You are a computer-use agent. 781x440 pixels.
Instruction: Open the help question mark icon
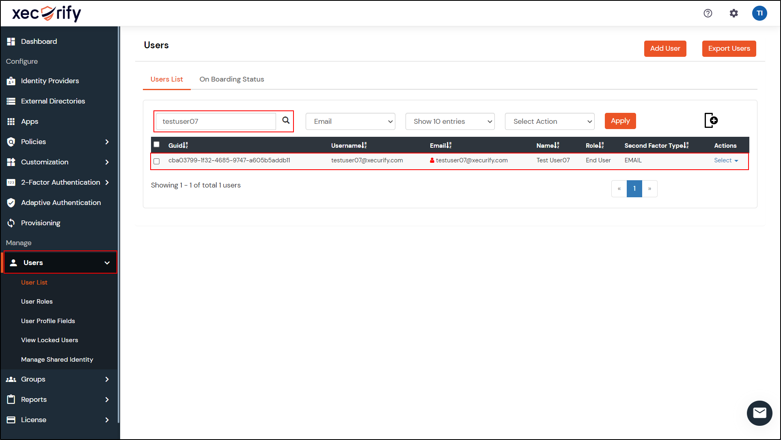[708, 13]
